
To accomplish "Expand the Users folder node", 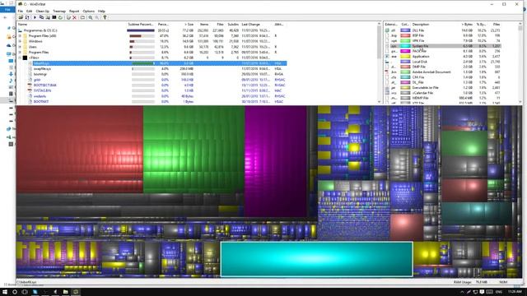I will [20, 47].
